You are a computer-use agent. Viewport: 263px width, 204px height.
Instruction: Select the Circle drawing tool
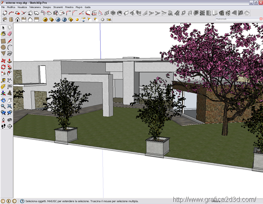[x=3, y=47]
